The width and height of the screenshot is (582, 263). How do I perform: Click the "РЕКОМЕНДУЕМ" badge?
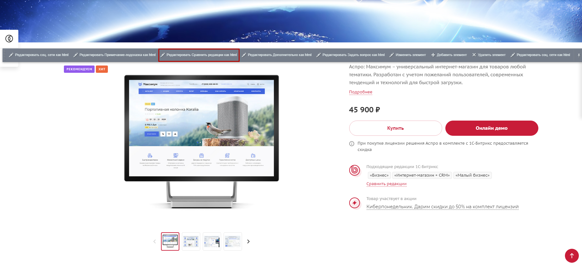click(79, 69)
